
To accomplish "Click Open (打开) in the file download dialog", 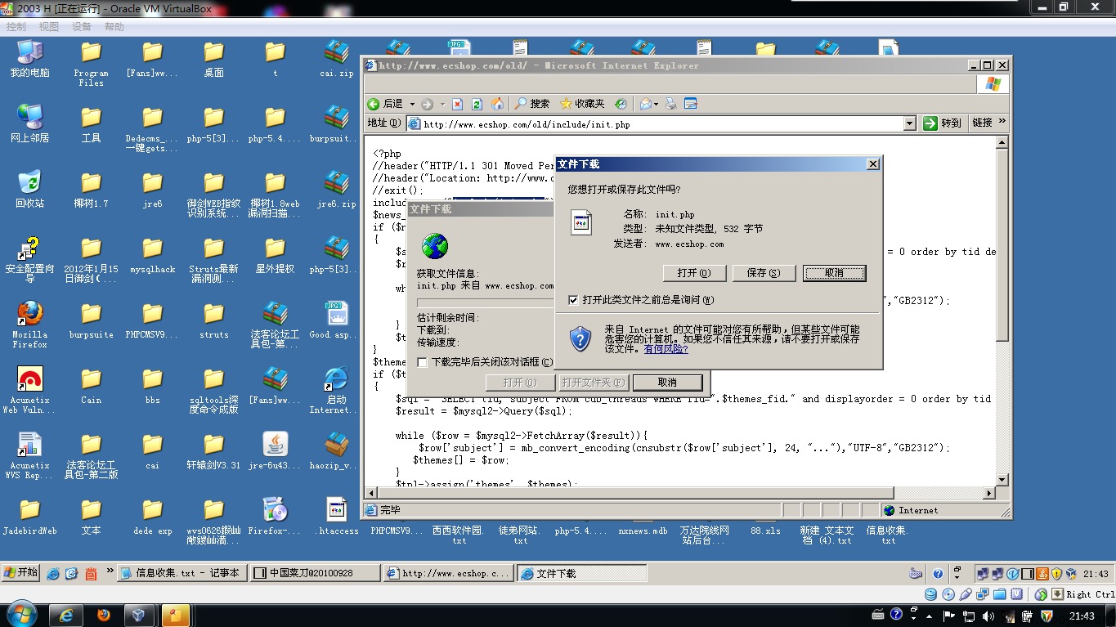I will click(x=693, y=273).
